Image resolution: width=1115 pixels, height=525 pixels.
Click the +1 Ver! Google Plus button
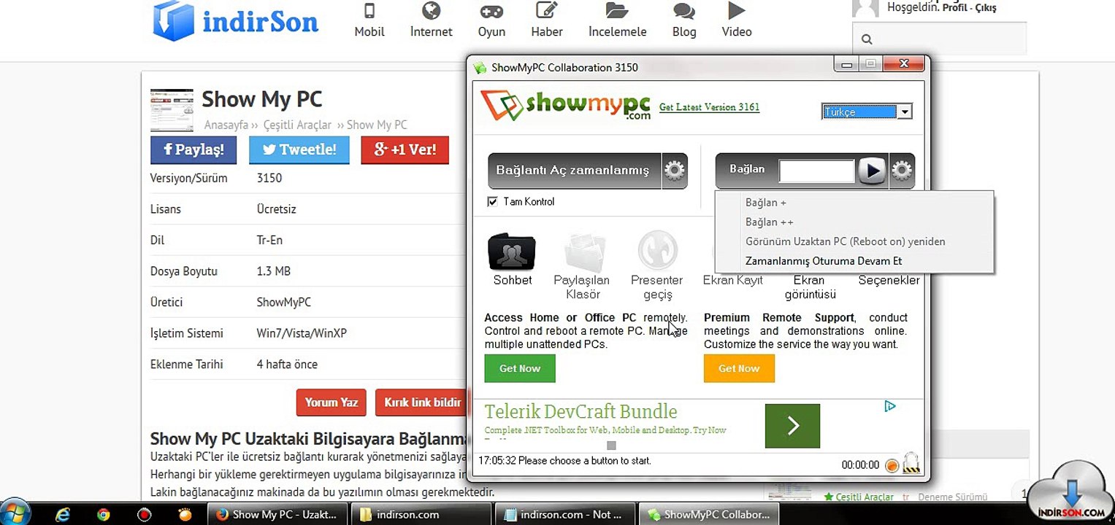[405, 149]
